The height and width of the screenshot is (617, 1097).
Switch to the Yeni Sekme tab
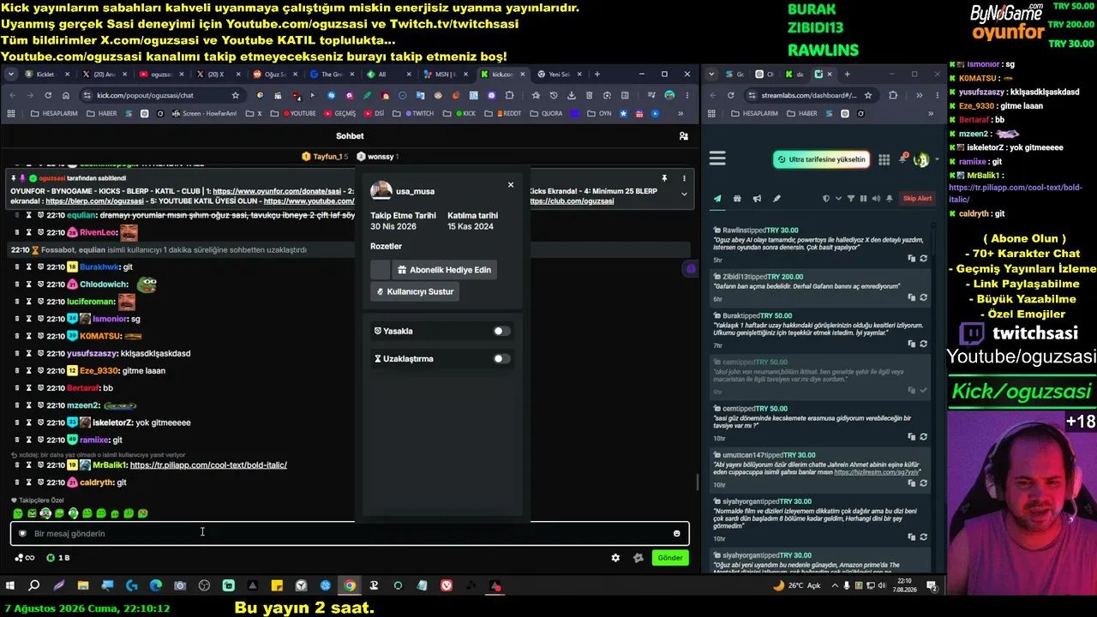tap(559, 75)
